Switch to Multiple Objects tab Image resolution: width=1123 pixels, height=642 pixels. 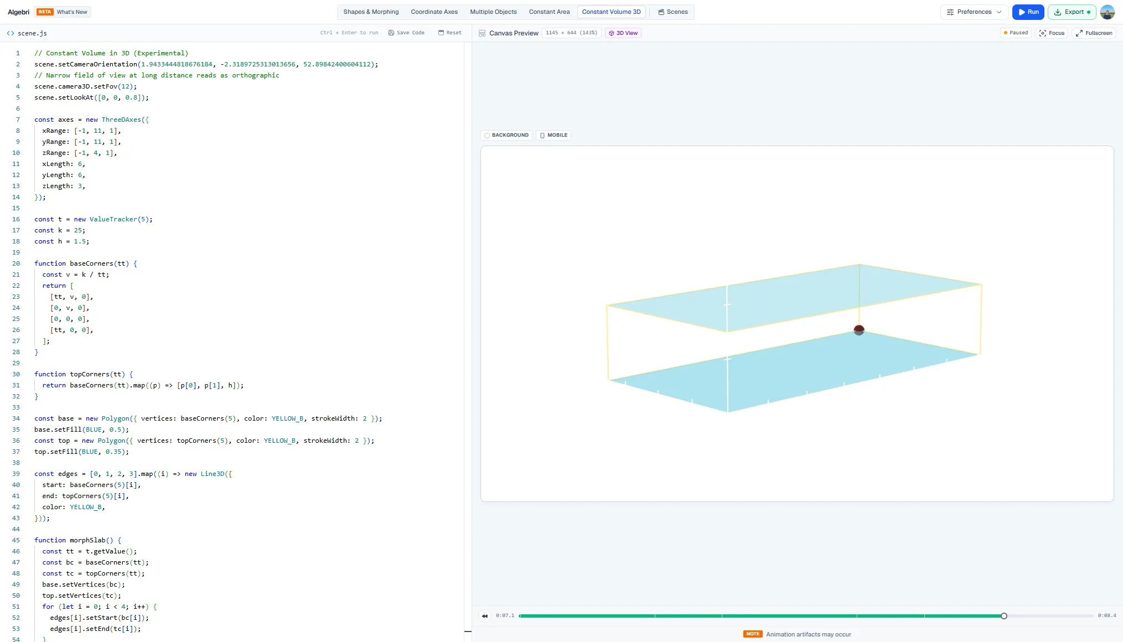493,12
